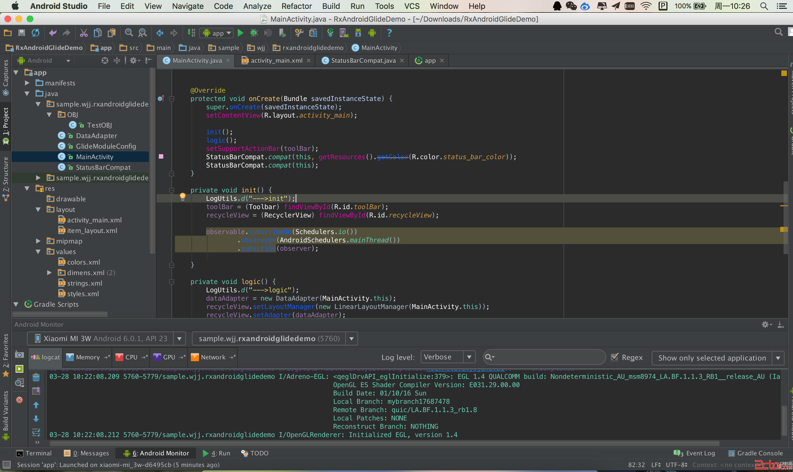Screen dimensions: 793x472
Task: Open the Refactor menu
Action: [296, 6]
